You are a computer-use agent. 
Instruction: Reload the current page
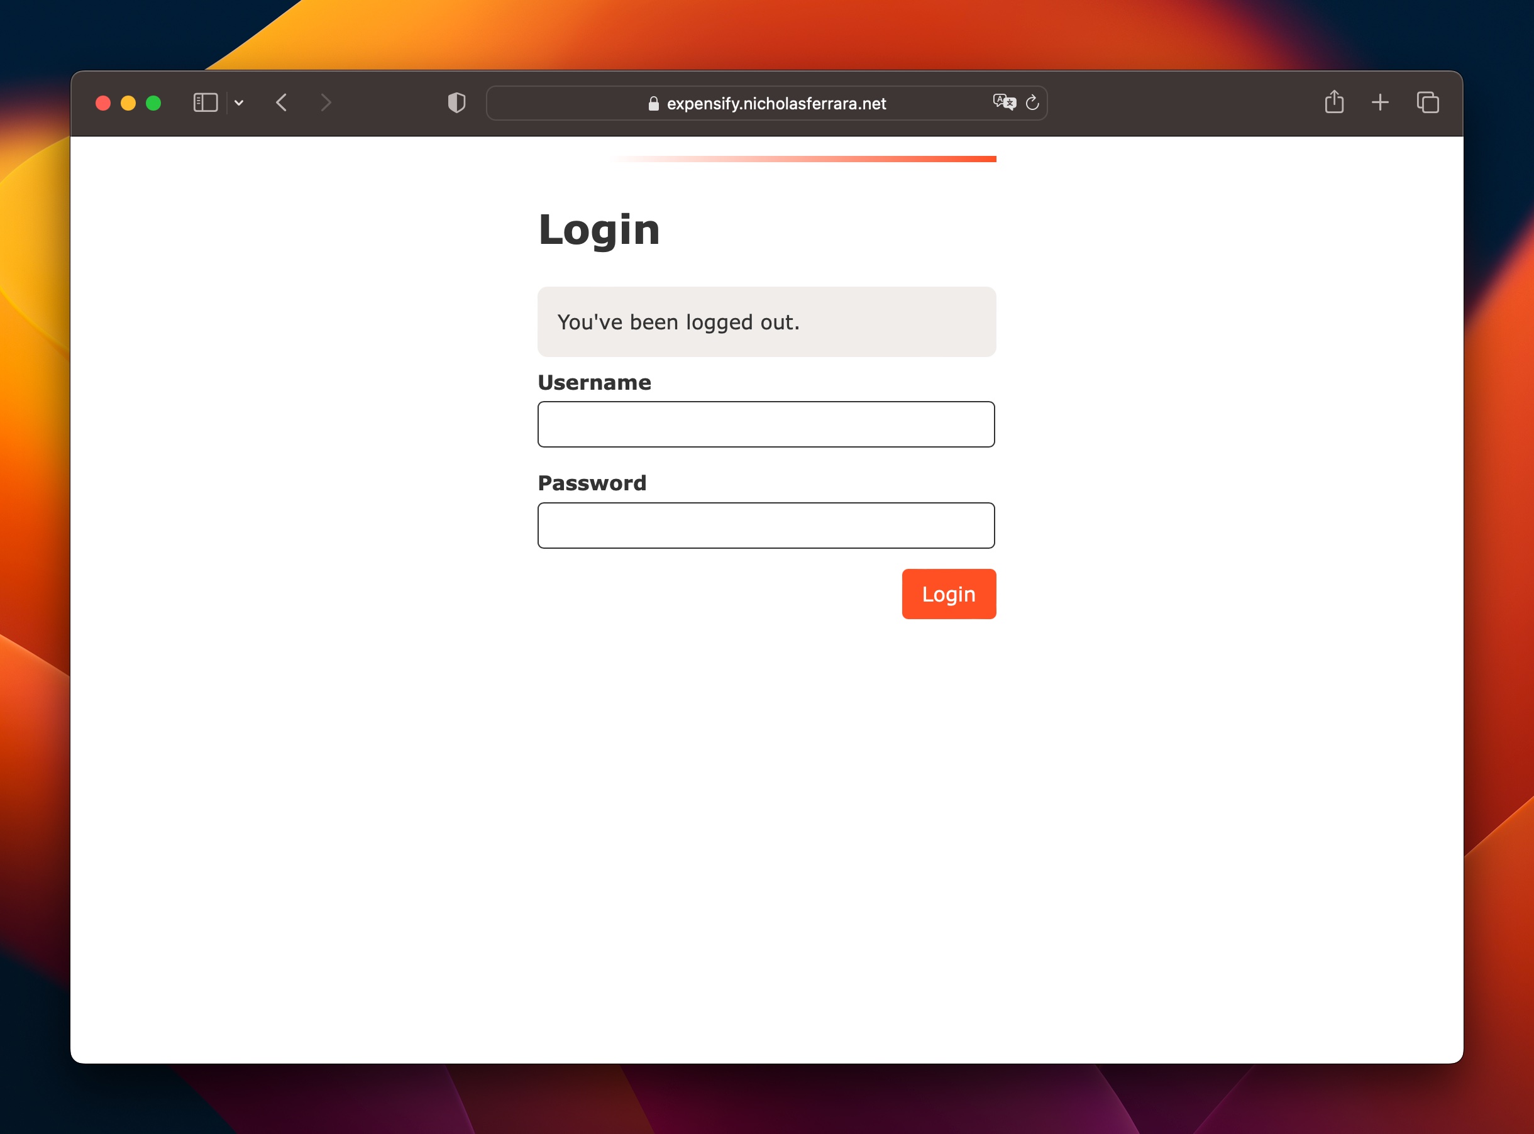1032,103
